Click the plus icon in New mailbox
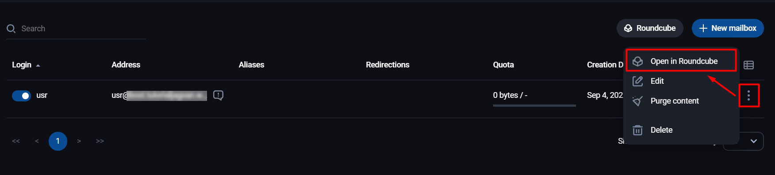This screenshot has height=175, width=775. tap(703, 28)
